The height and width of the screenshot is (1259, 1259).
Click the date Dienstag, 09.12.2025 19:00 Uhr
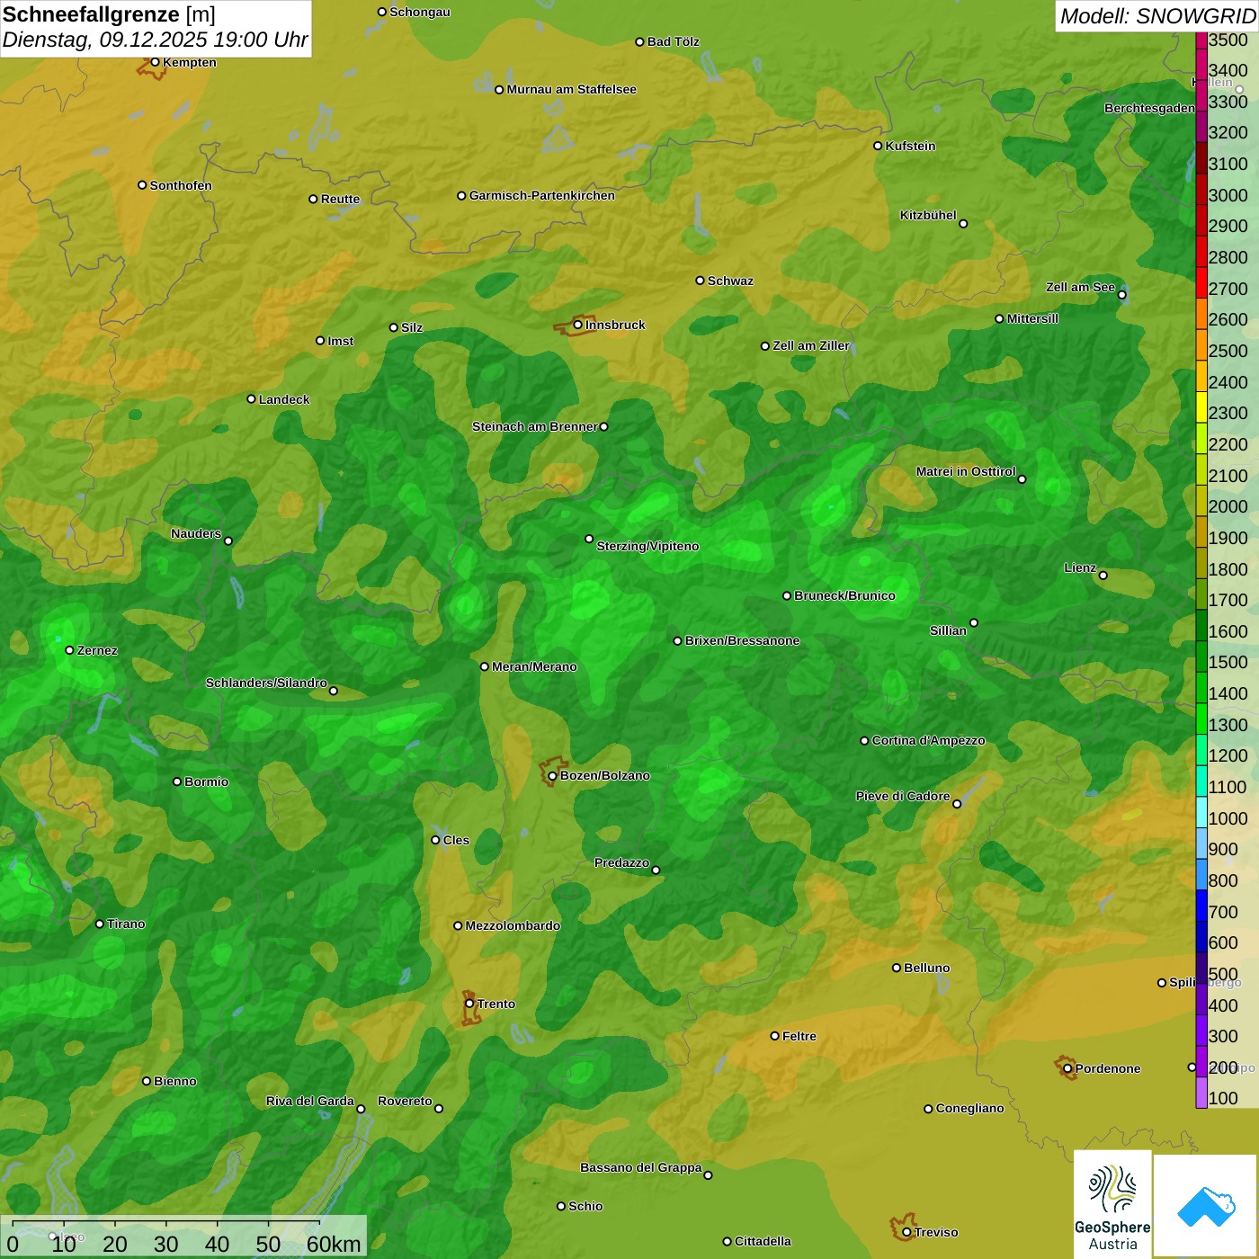coord(155,40)
